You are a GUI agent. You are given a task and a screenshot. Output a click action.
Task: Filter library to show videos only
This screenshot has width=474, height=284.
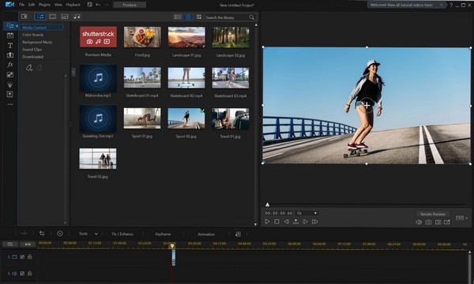53,17
